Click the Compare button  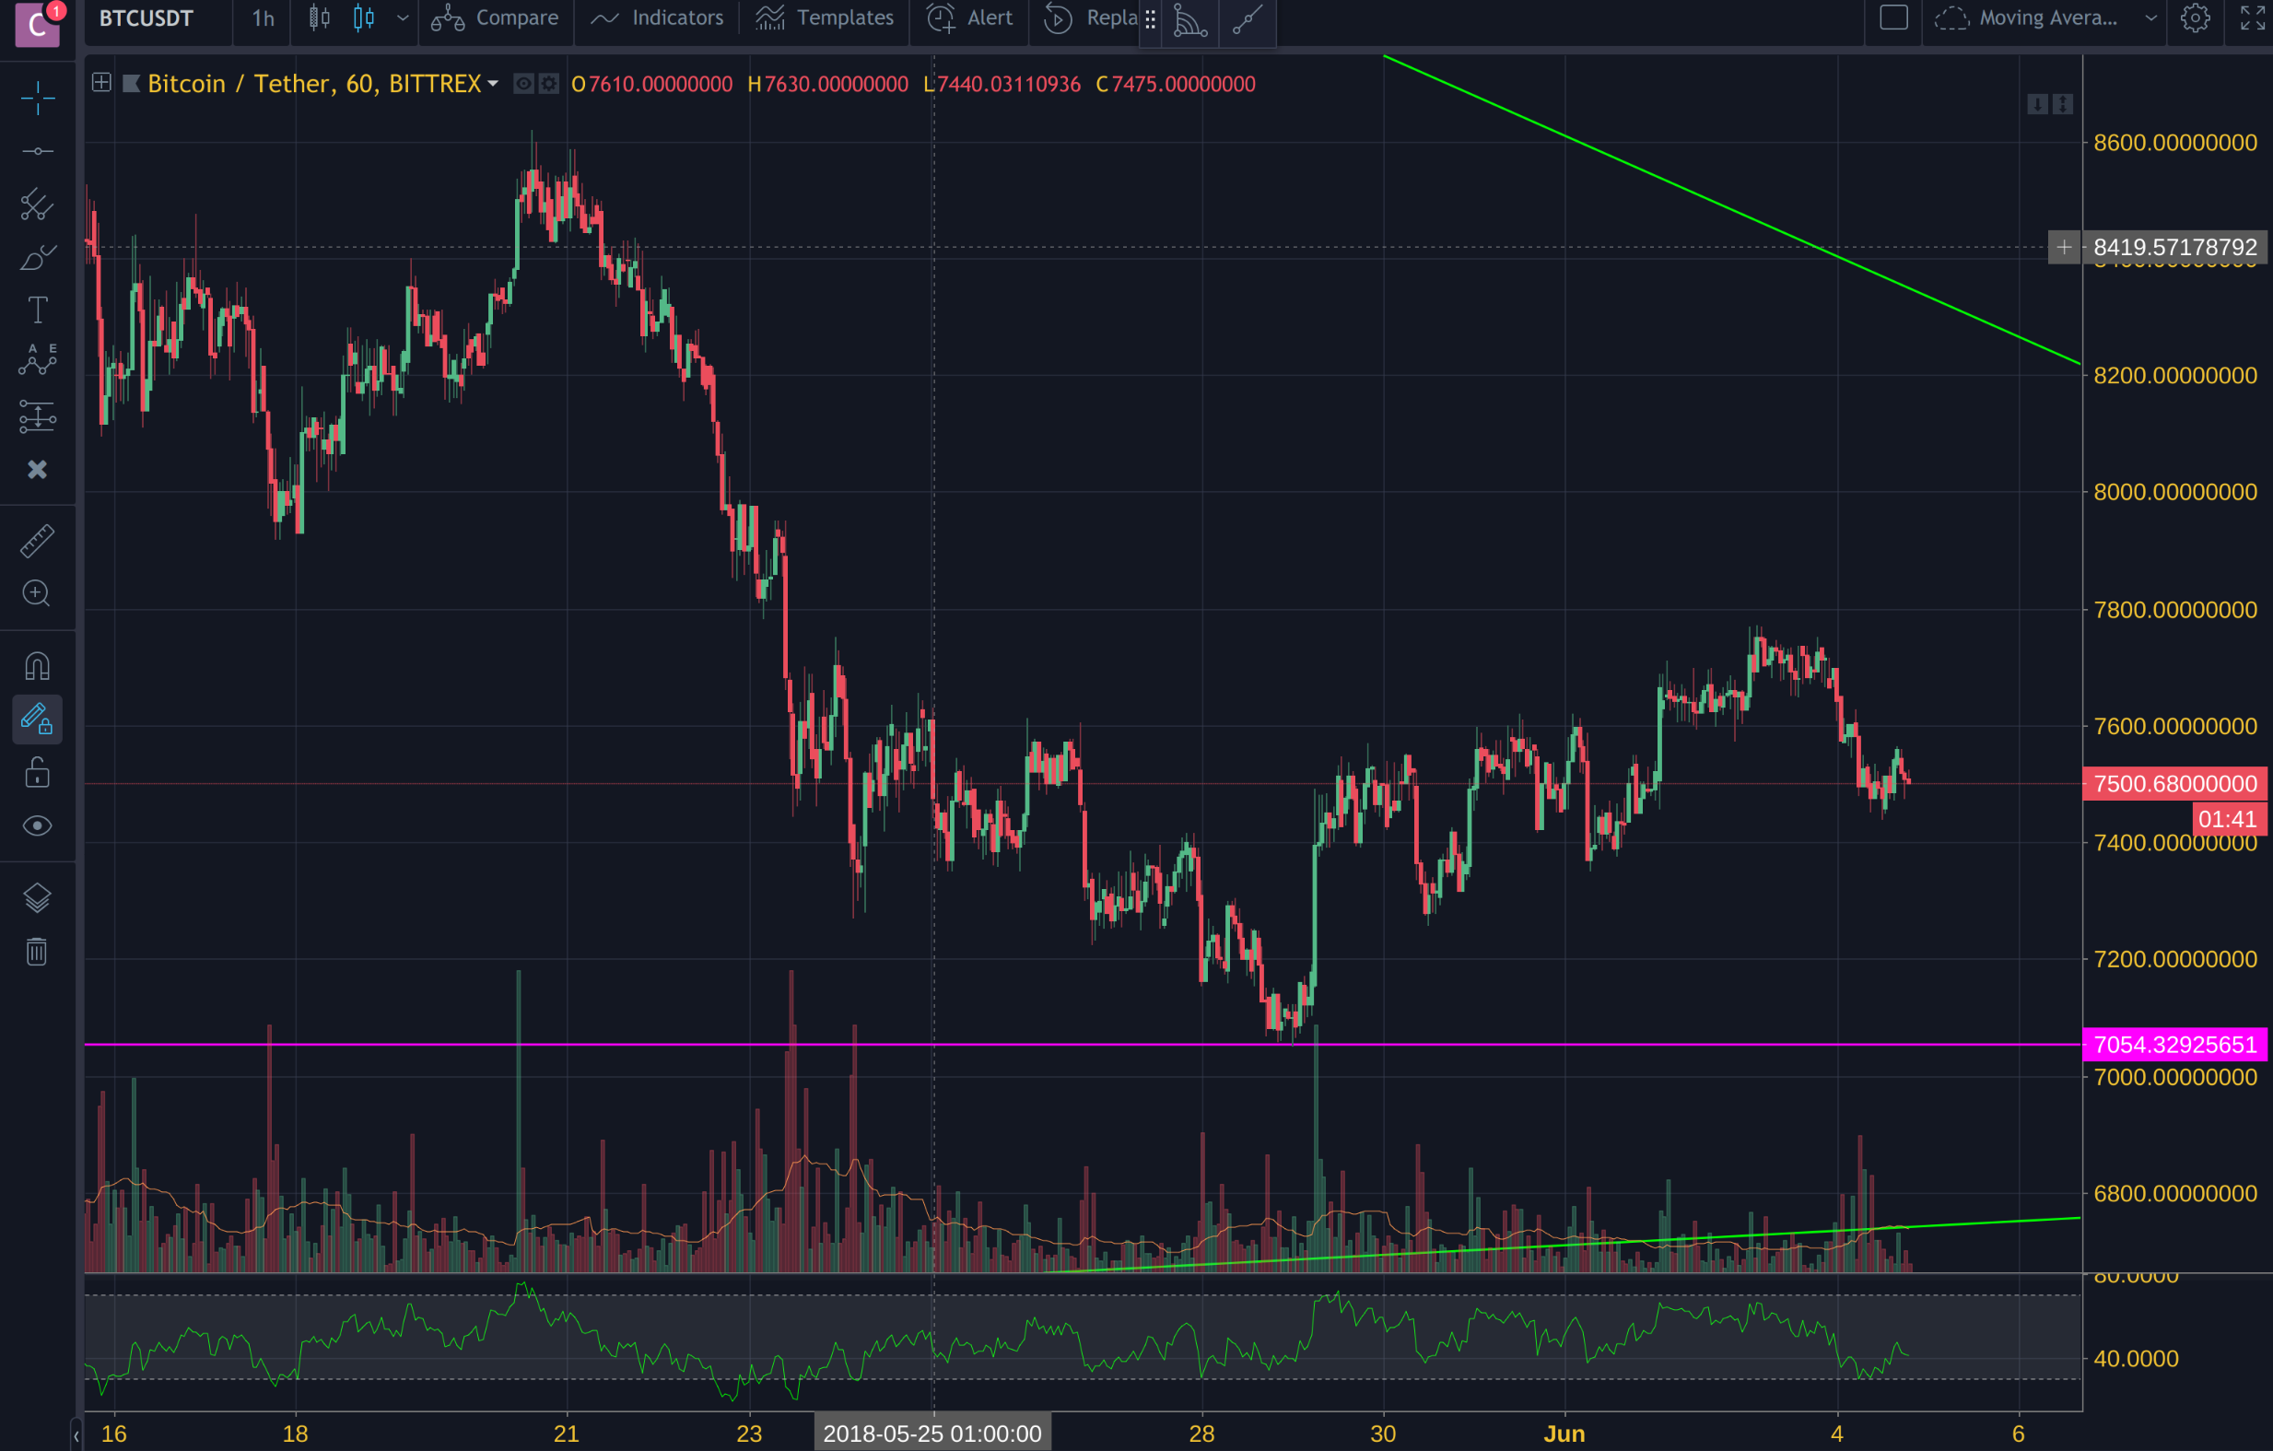coord(496,18)
